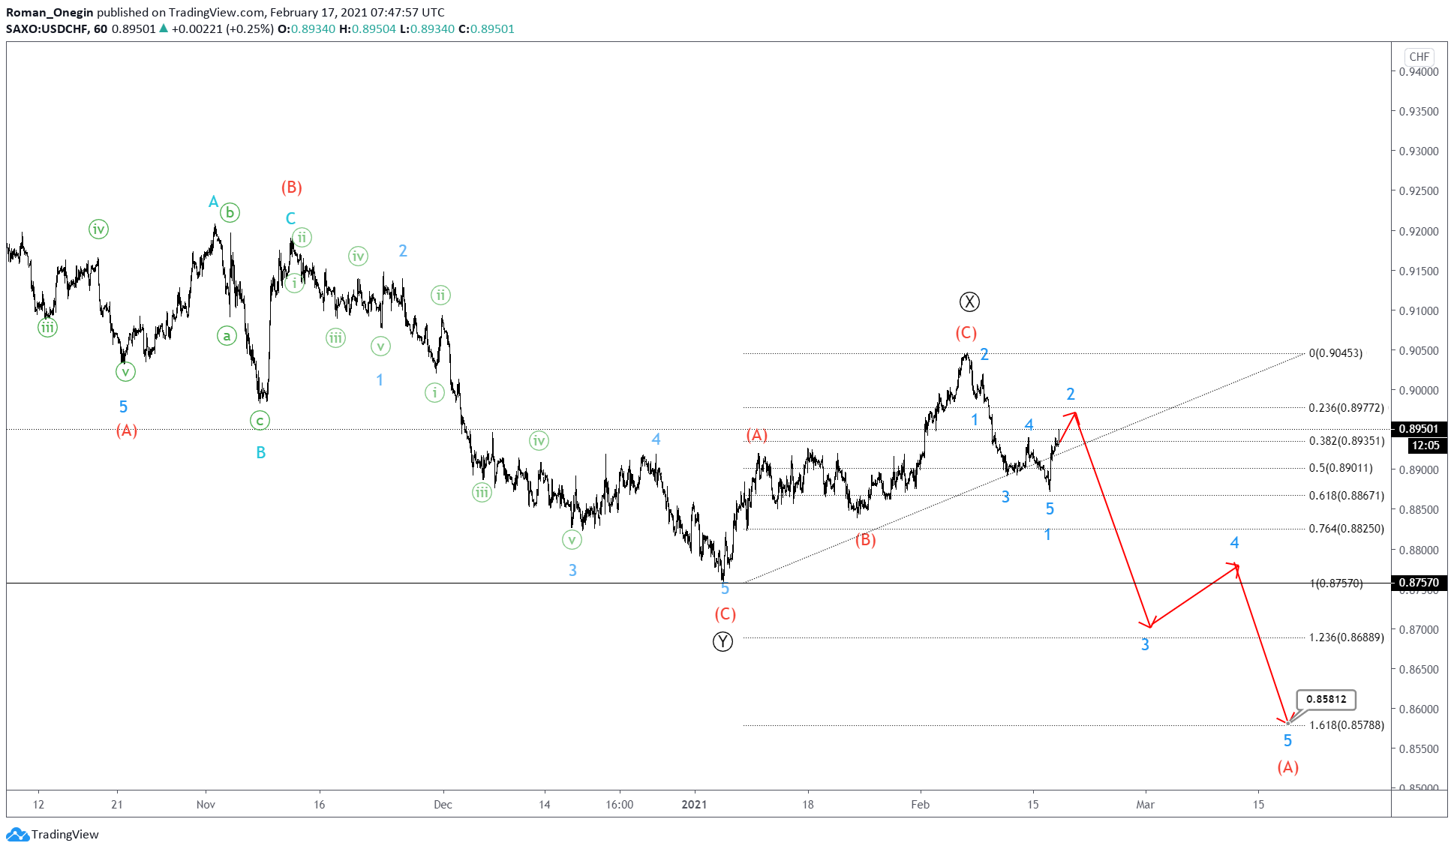
Task: Open the CHF currency selector
Action: click(1419, 57)
